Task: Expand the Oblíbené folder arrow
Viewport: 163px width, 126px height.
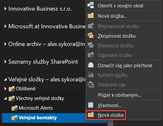Action: tap(5, 89)
